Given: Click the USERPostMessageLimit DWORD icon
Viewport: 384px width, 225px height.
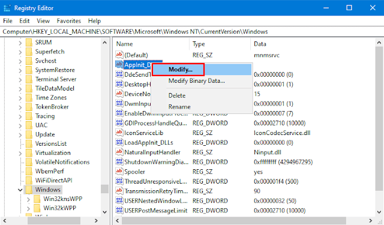Looking at the screenshot, I should coord(119,211).
